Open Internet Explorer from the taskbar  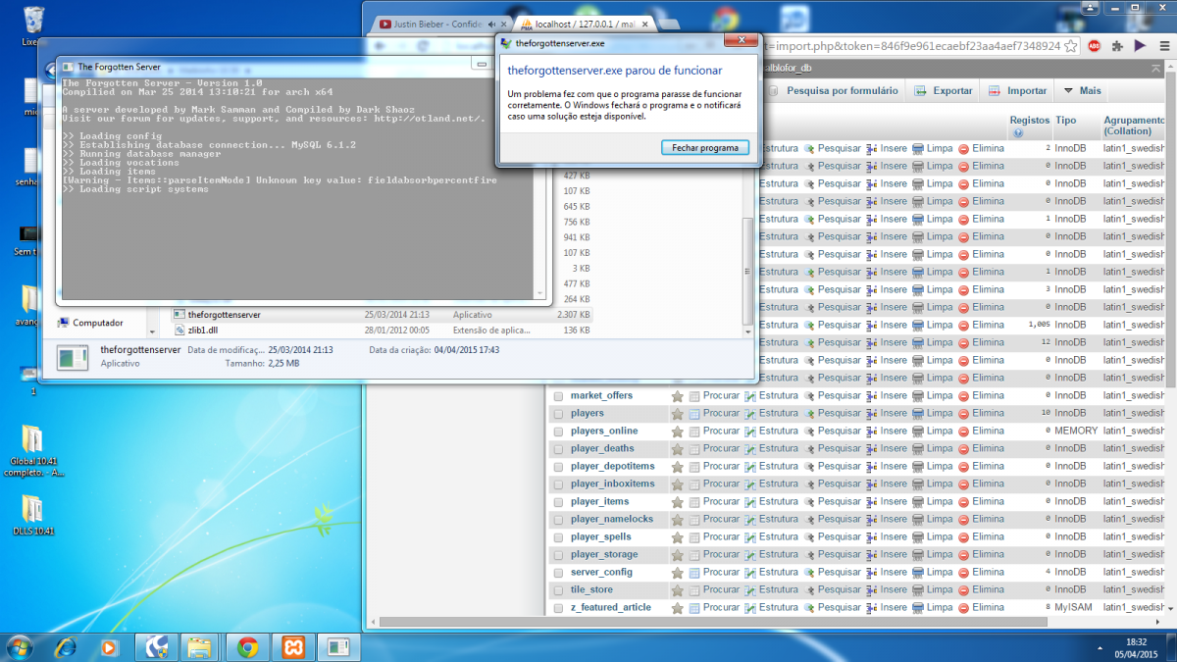click(x=66, y=647)
